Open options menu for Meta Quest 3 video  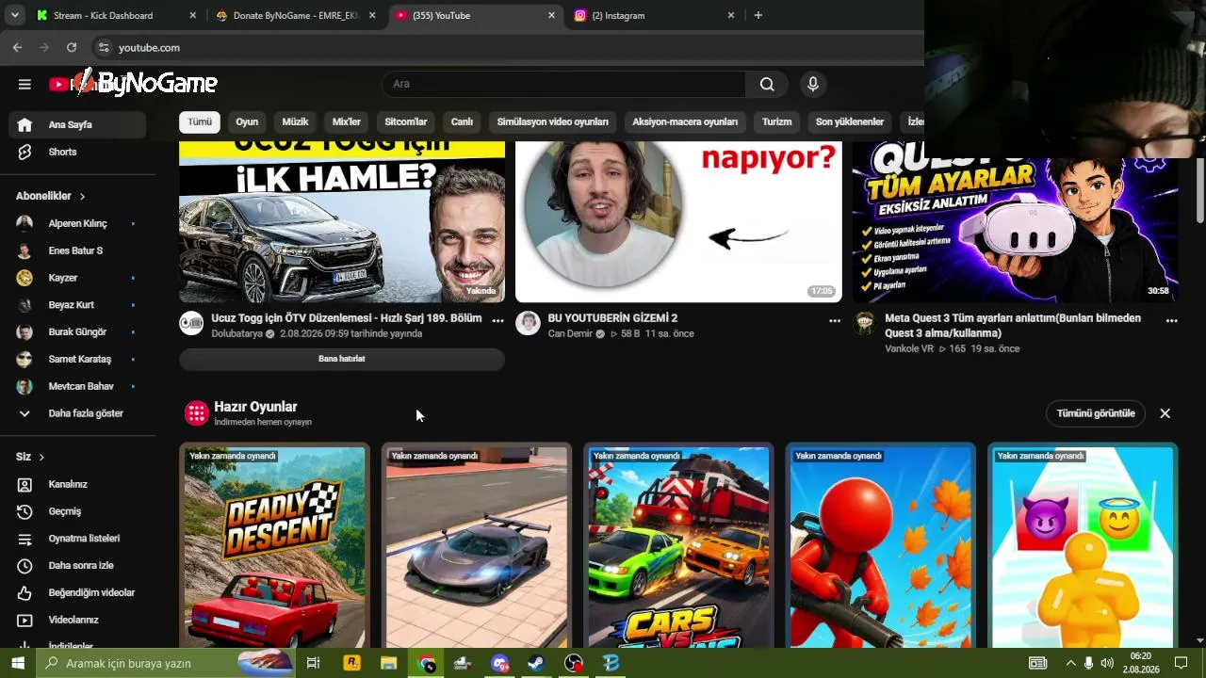1171,320
